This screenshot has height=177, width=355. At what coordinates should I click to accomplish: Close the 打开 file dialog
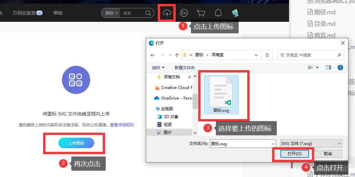(343, 43)
